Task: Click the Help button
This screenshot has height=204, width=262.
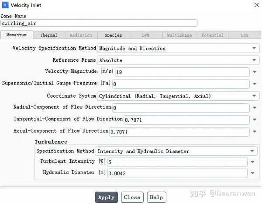Action: click(x=156, y=197)
